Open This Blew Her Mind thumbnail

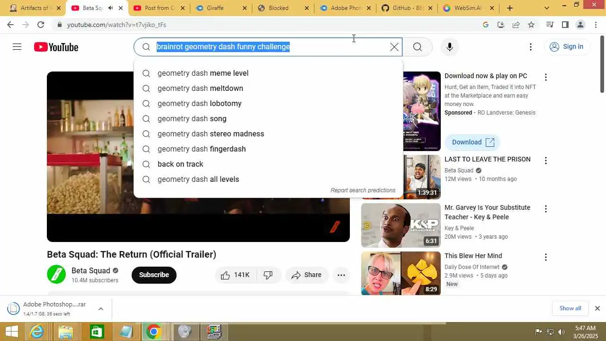401,273
